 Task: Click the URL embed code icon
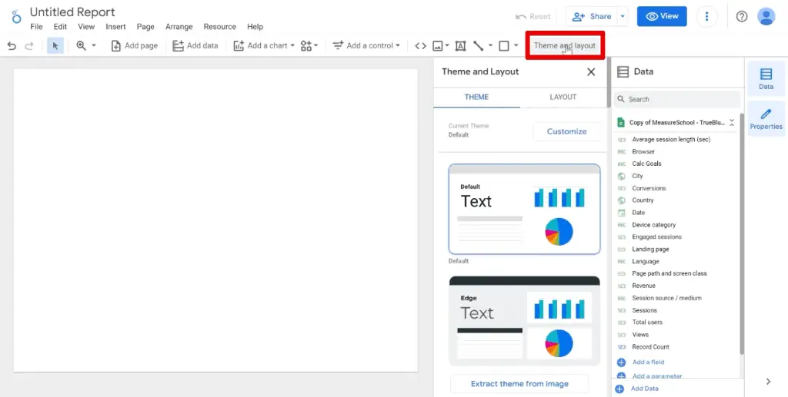pyautogui.click(x=421, y=45)
